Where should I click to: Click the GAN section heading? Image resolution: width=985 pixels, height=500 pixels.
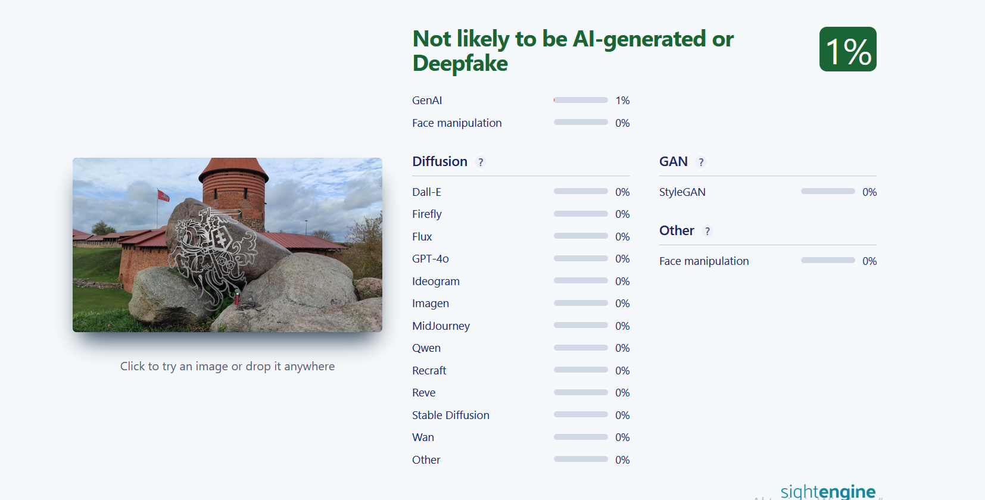point(674,161)
